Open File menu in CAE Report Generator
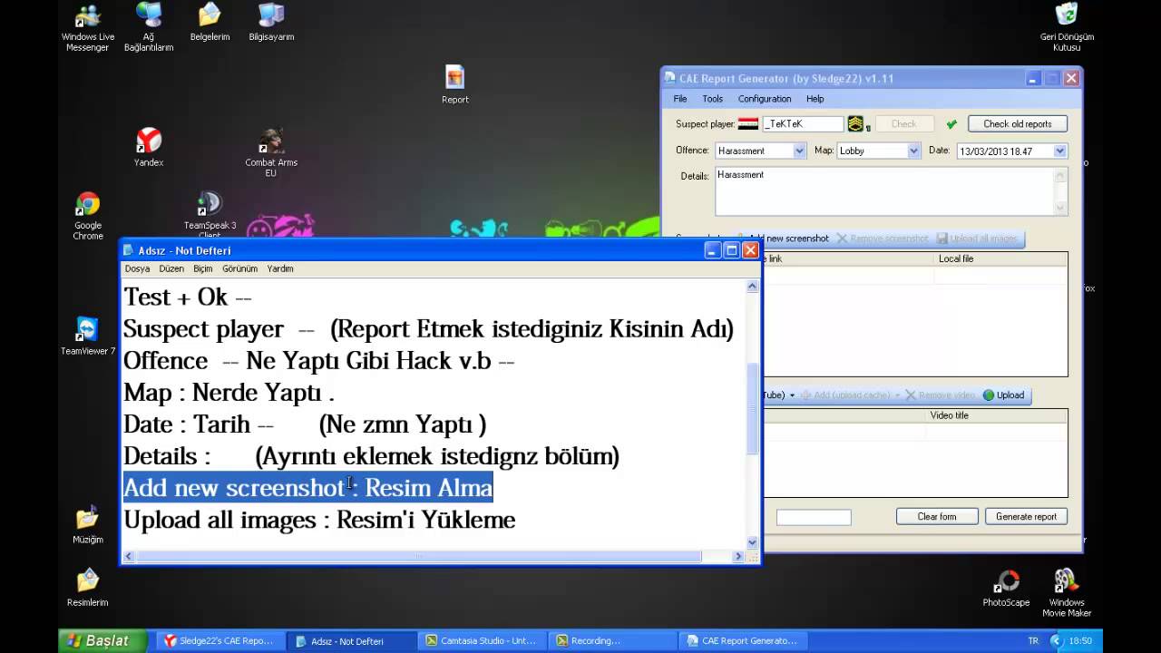 (x=680, y=99)
